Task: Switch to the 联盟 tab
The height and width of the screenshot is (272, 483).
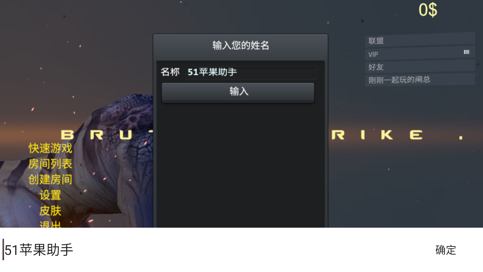Action: point(420,40)
